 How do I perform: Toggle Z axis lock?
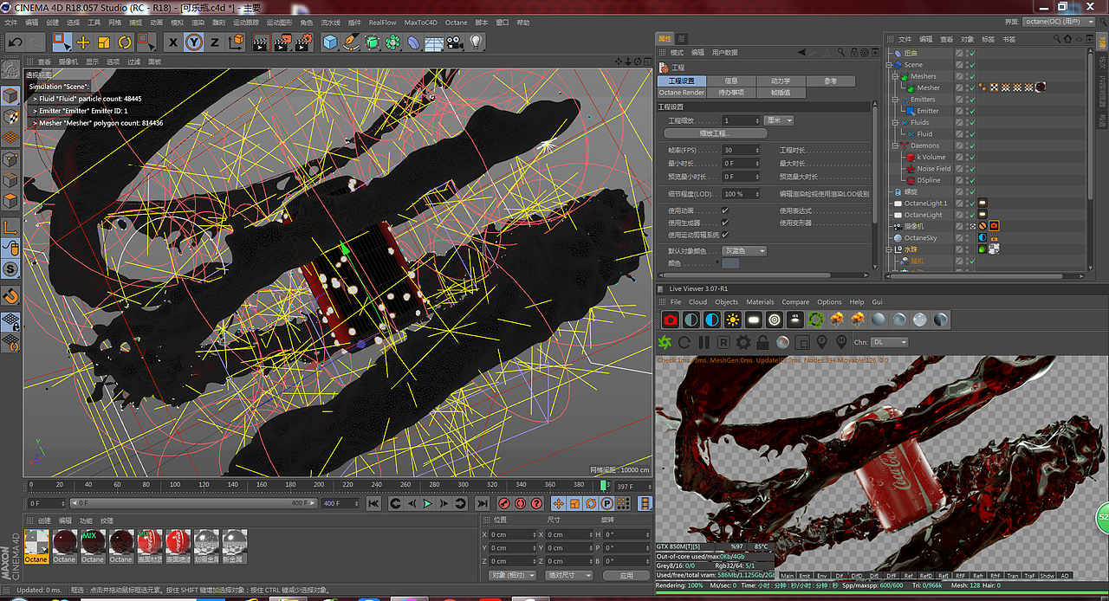215,42
